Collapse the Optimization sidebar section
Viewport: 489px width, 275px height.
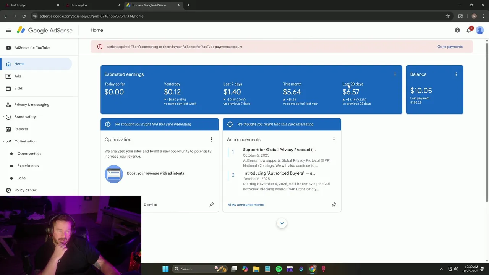(3, 141)
